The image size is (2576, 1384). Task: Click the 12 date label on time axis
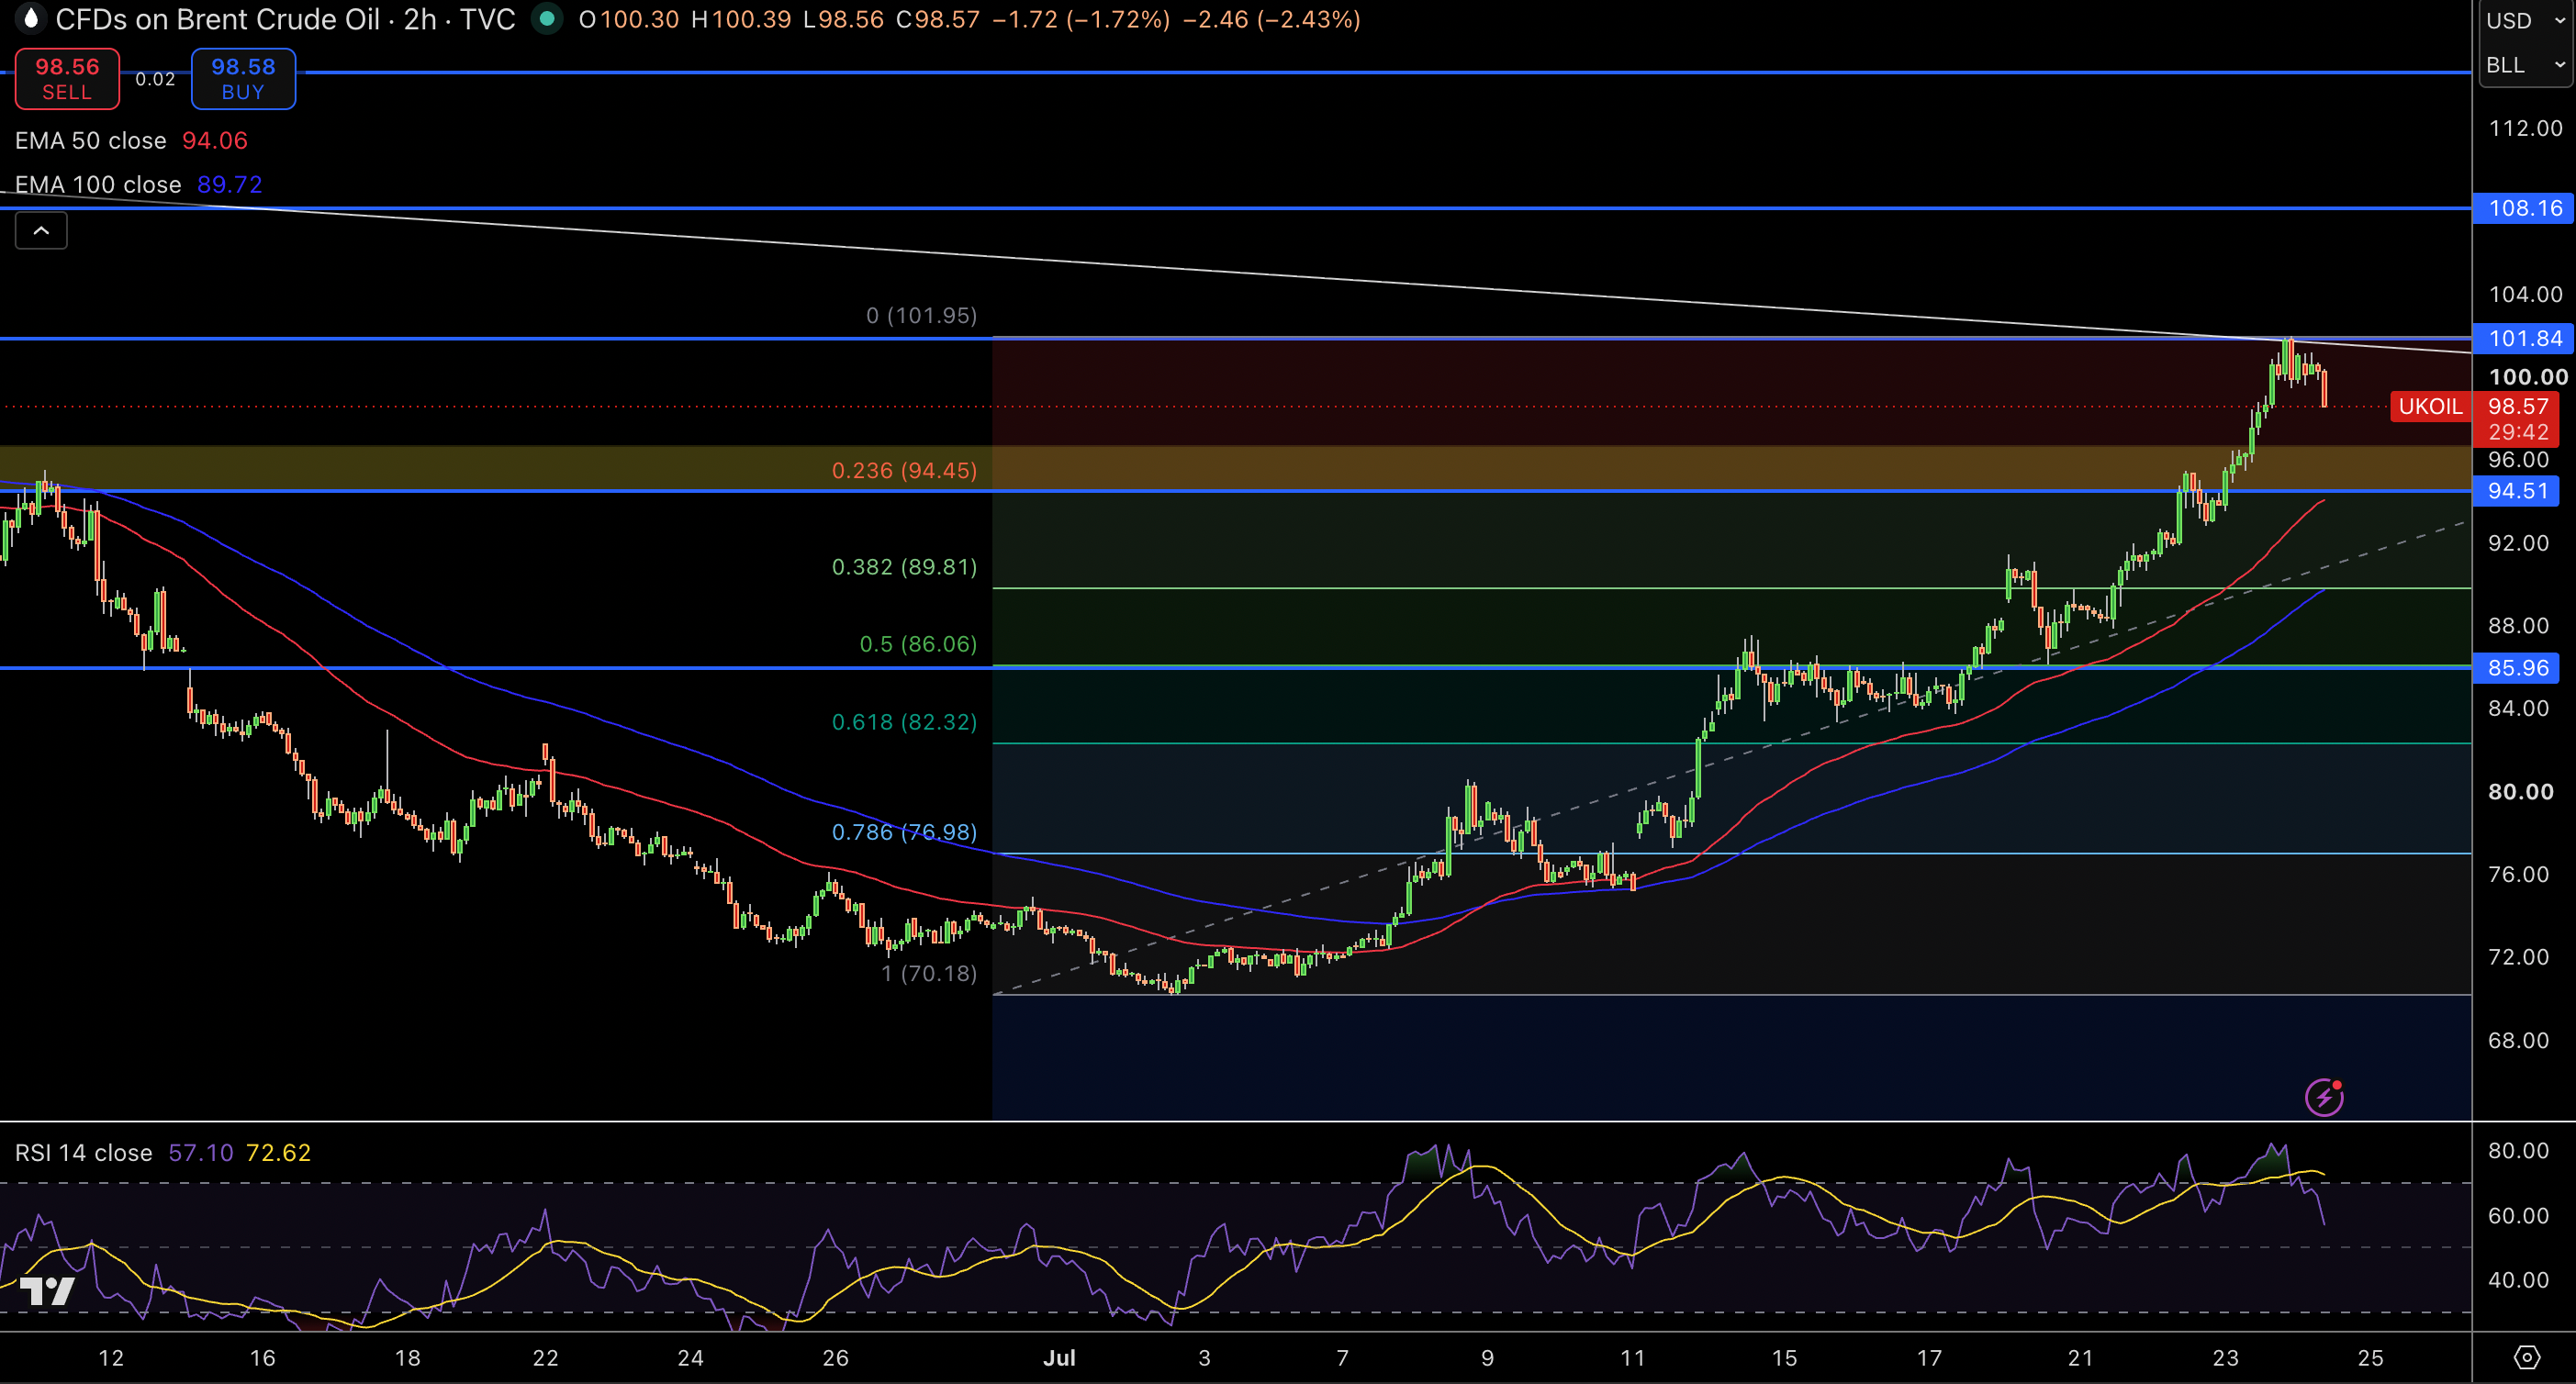[111, 1358]
